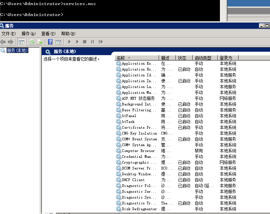This screenshot has height=214, width=270.
Task: Sort by the 启动类型 column header
Action: click(203, 58)
